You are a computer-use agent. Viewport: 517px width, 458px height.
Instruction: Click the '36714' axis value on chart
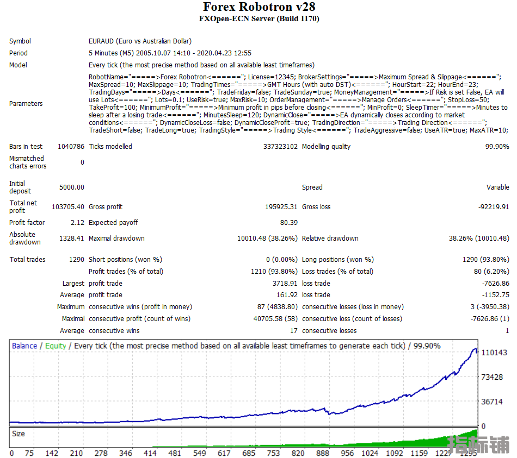tap(492, 401)
